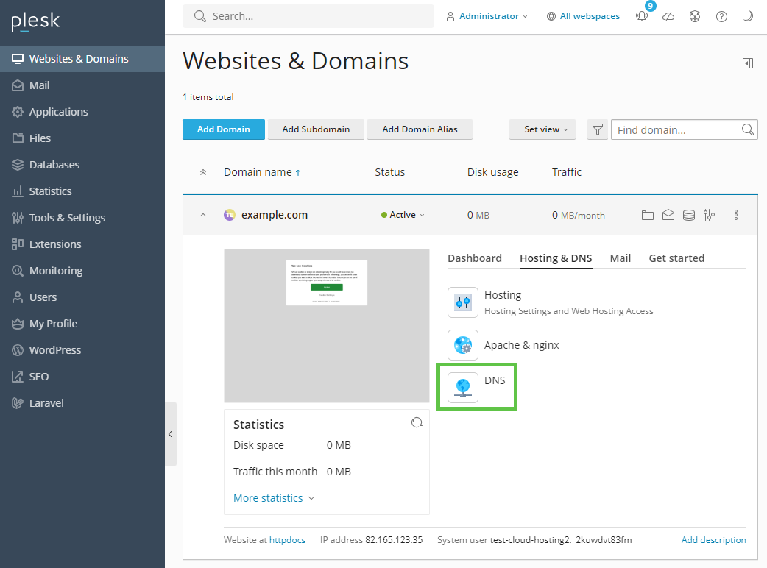The height and width of the screenshot is (568, 767).
Task: Open the domain databases icon
Action: coord(688,215)
